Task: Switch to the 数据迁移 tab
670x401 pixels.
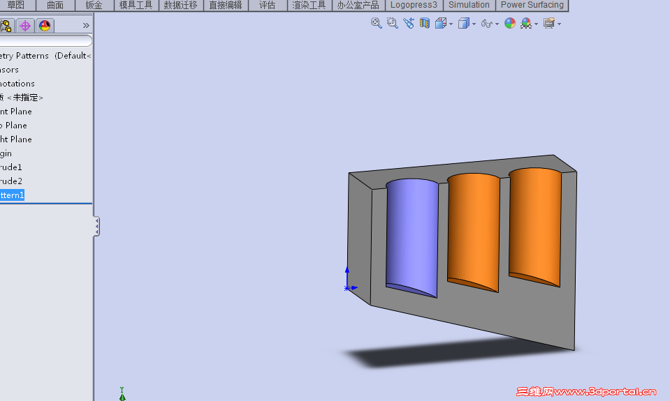Action: point(181,5)
